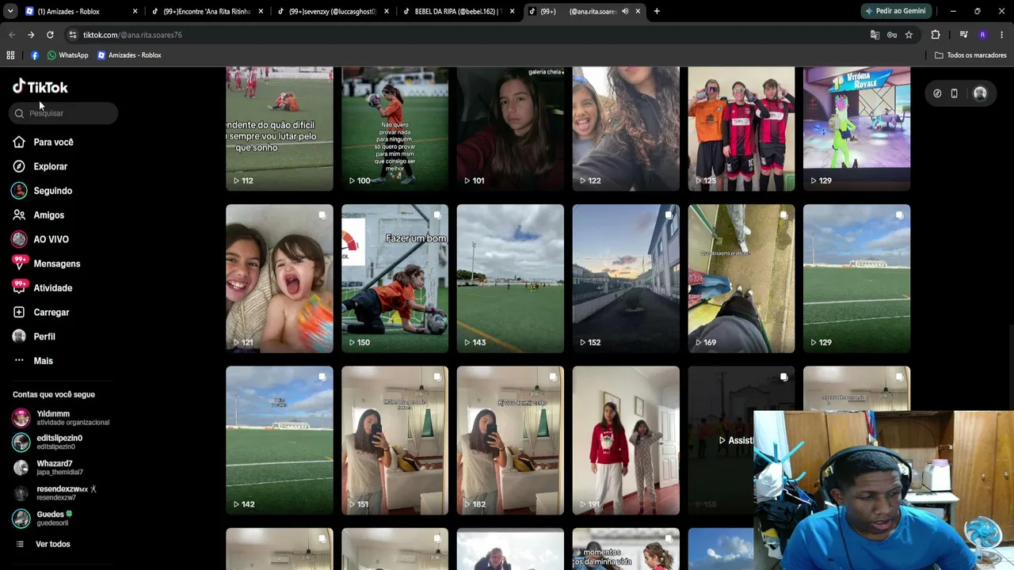This screenshot has height=570, width=1014.
Task: Click the tiktok.com address bar
Action: 467,35
